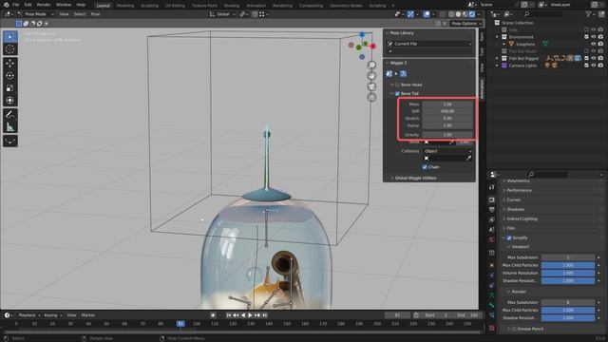The image size is (608, 342).
Task: Open Render properties tab icon
Action: click(x=492, y=200)
